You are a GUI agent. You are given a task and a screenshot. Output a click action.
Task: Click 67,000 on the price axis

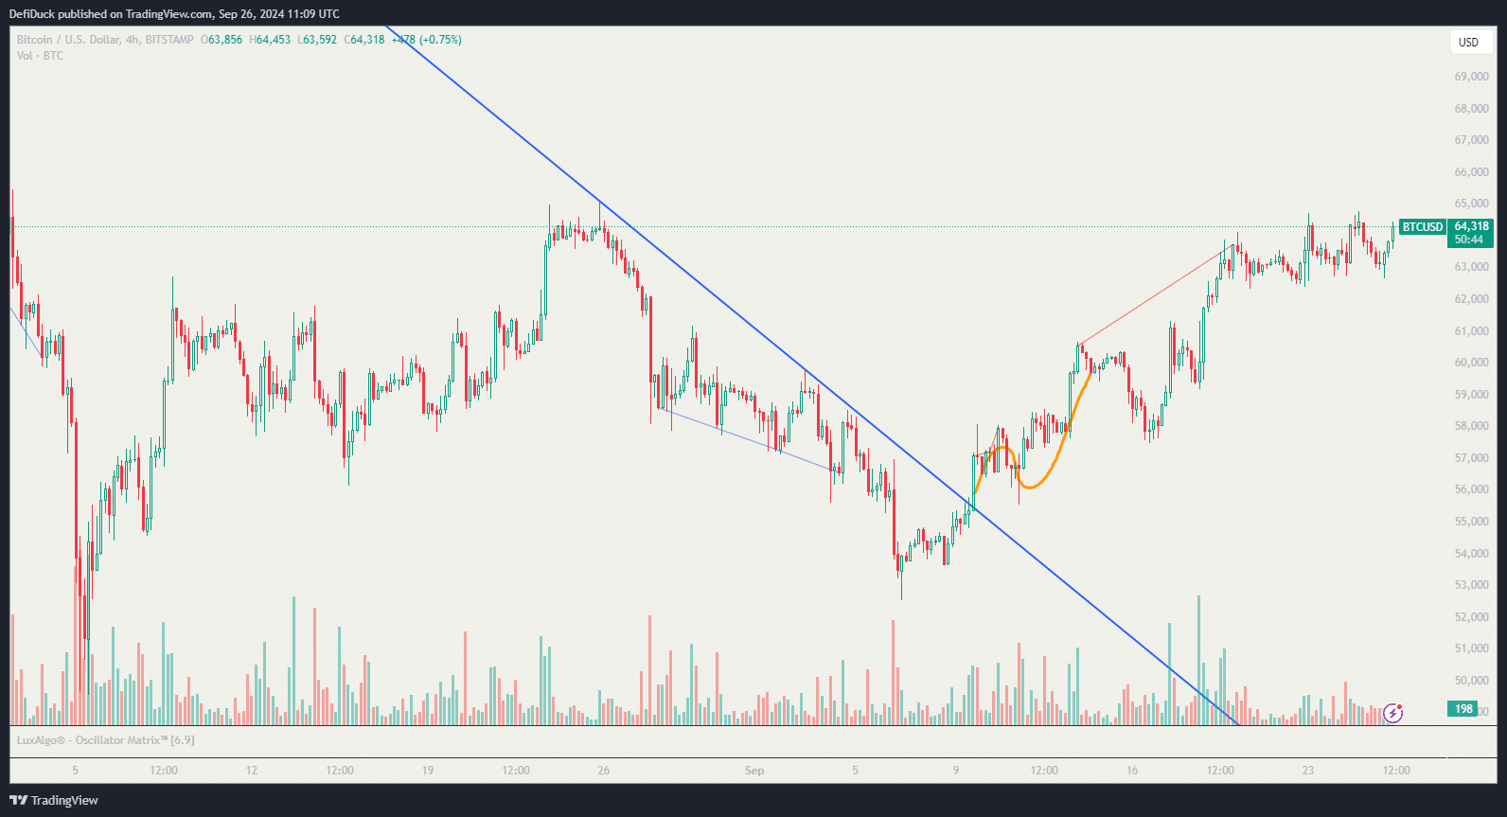click(x=1471, y=140)
